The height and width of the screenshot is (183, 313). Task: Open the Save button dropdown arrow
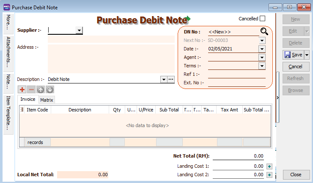307,55
